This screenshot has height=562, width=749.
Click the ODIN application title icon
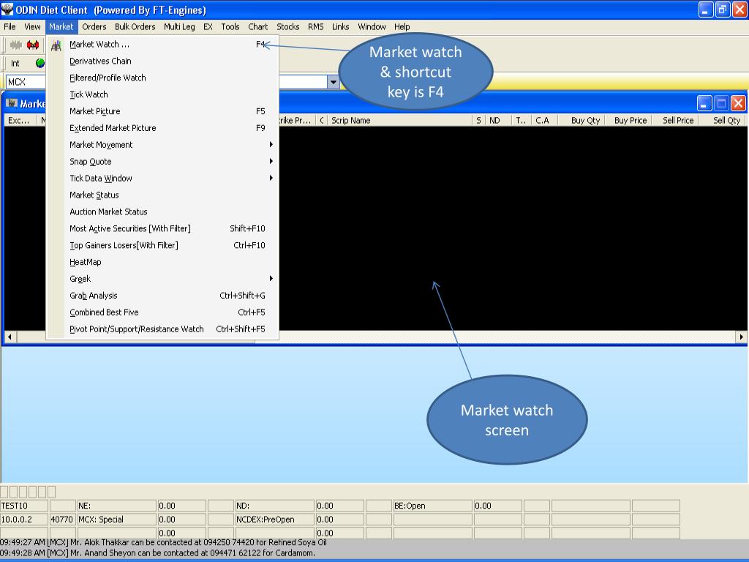[7, 9]
